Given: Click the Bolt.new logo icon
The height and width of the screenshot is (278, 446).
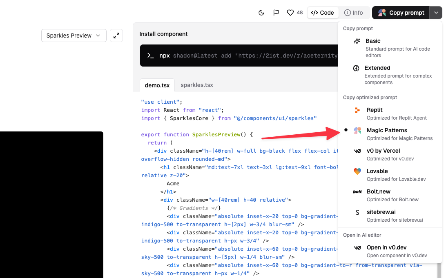Looking at the screenshot, I should [357, 191].
